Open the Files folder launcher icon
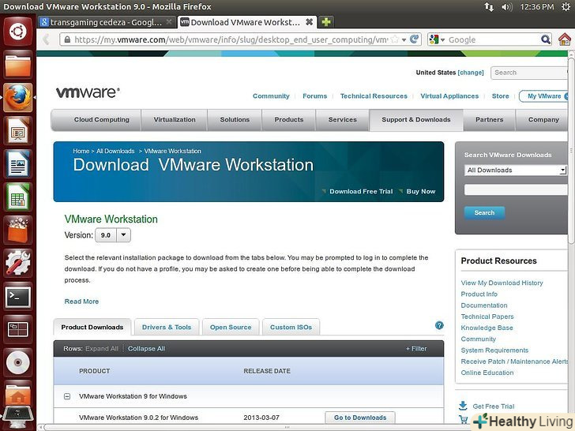 17,64
